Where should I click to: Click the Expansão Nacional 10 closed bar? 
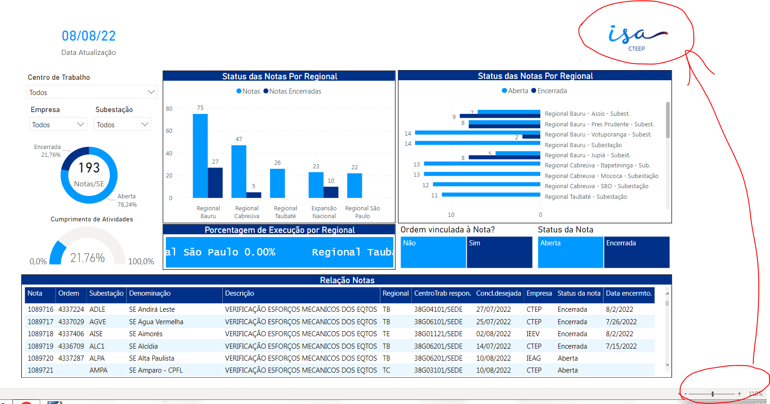pos(331,192)
